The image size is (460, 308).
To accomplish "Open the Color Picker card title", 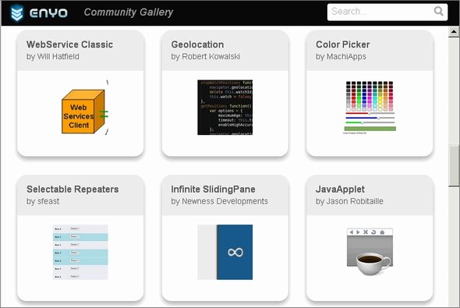I will tap(342, 44).
